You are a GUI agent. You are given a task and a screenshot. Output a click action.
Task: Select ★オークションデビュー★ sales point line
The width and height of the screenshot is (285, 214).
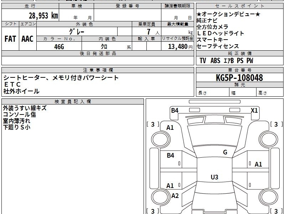(228, 14)
